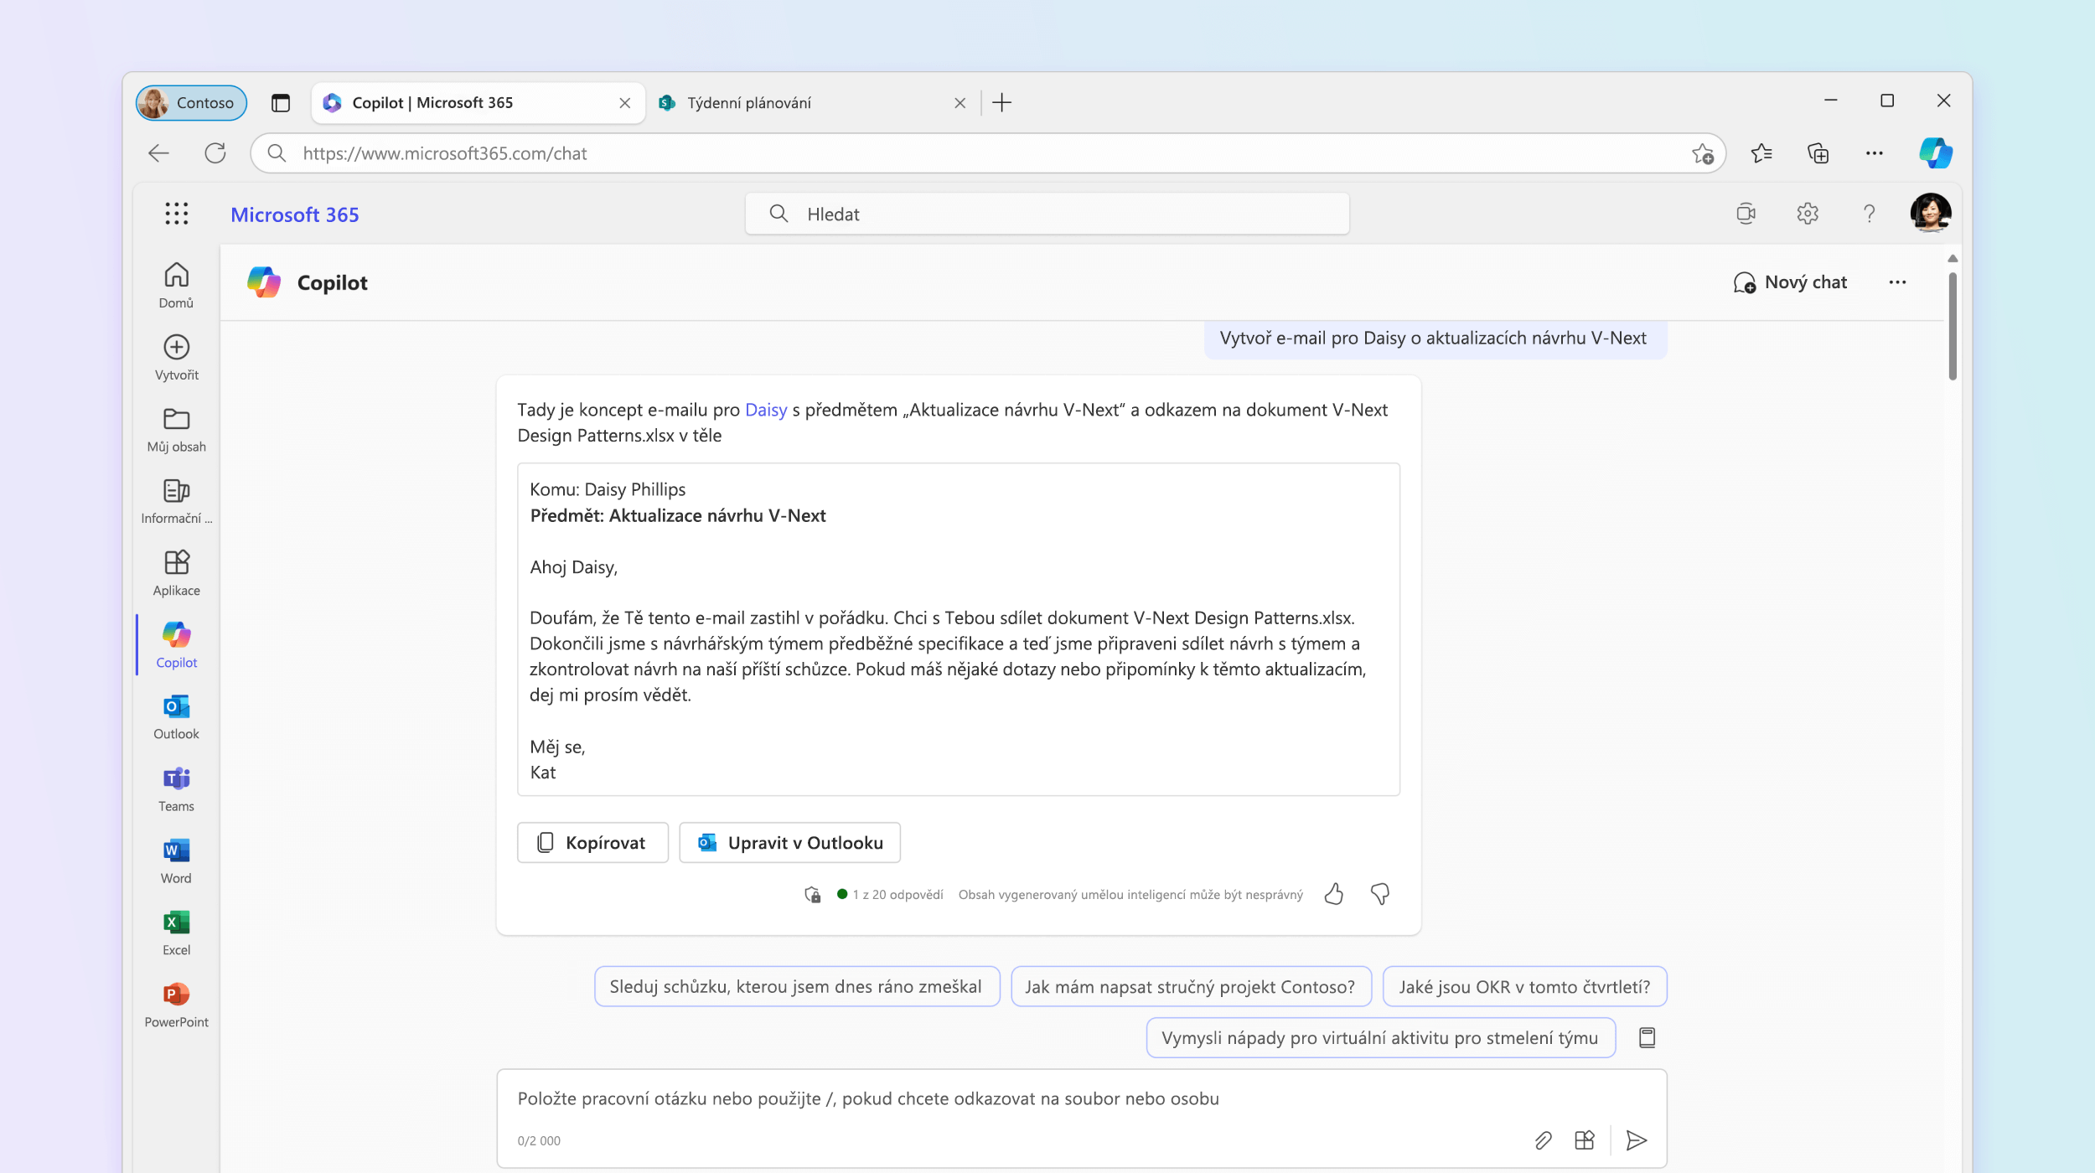The image size is (2095, 1173).
Task: Click the Předmět: Aktualizace návrhu V-Next line
Action: click(x=678, y=516)
